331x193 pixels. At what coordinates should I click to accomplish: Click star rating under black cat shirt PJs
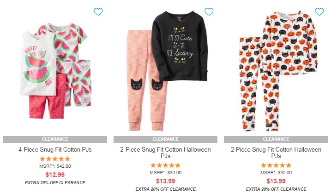(166, 165)
